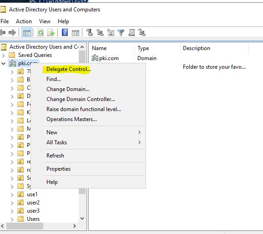Click the Export List toolbar icon

tap(51, 32)
